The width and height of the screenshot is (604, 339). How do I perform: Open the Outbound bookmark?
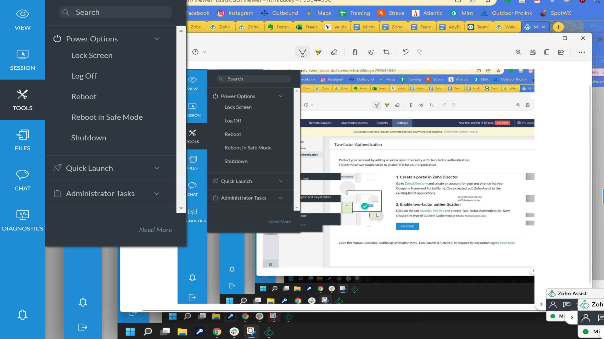(x=279, y=13)
